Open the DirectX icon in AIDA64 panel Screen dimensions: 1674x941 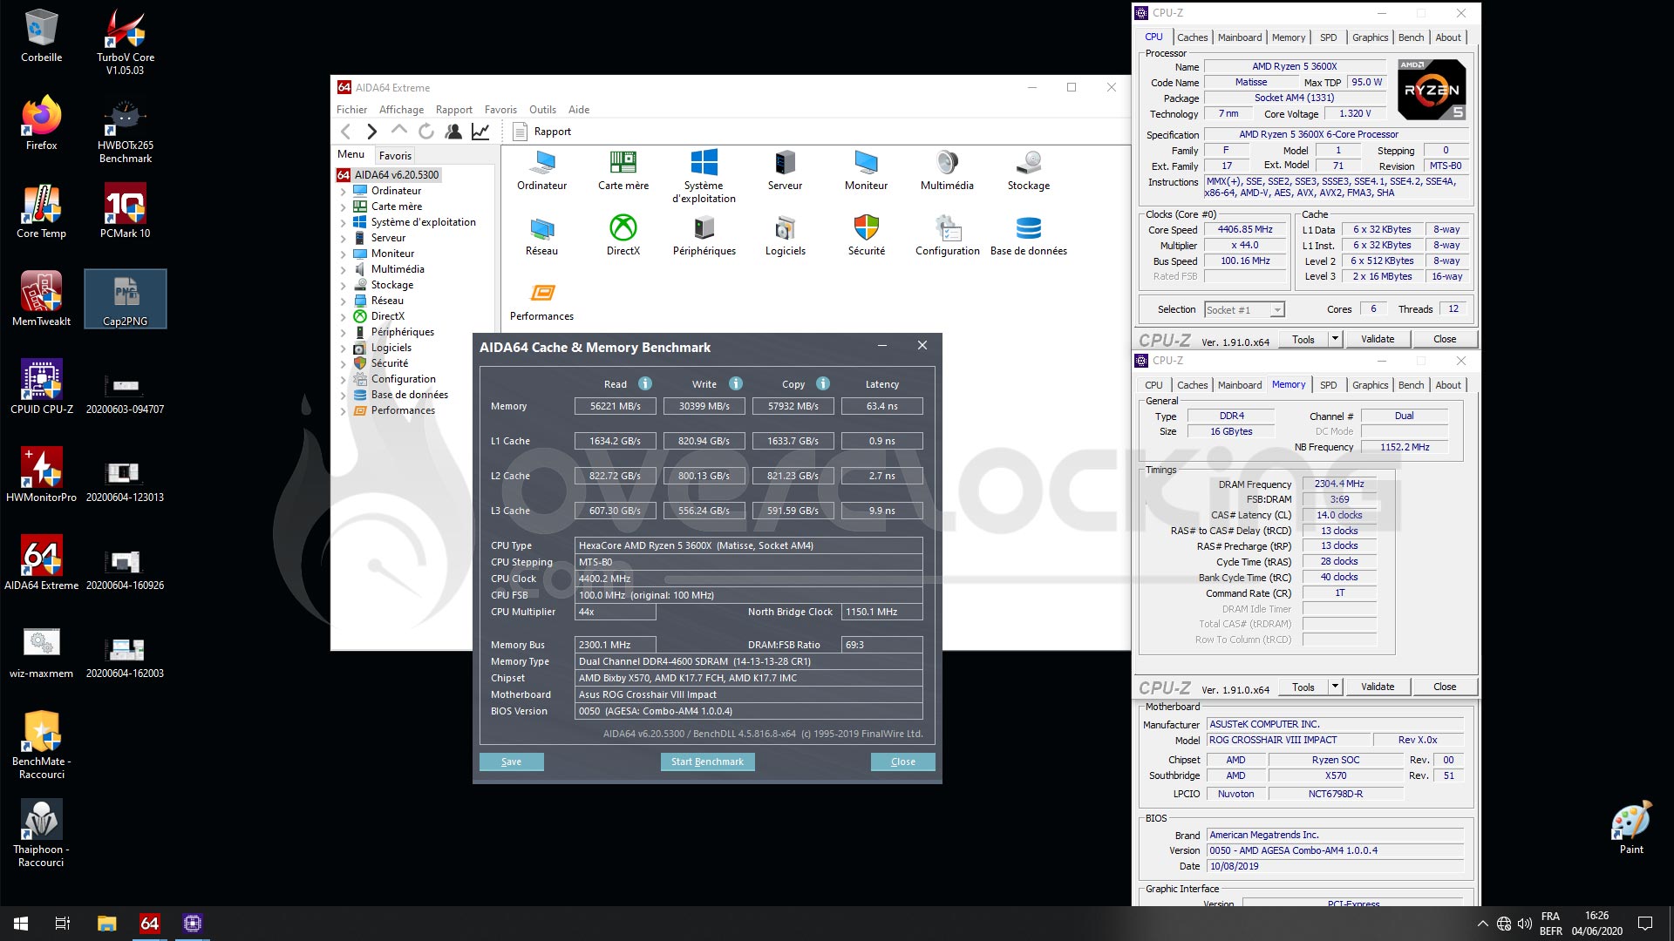[x=623, y=235]
